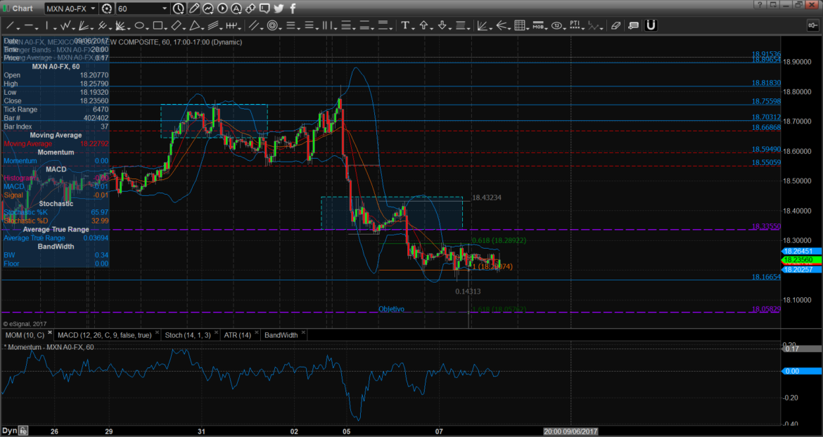This screenshot has width=823, height=437.
Task: Toggle the cursor data window comment icon
Action: 634,25
